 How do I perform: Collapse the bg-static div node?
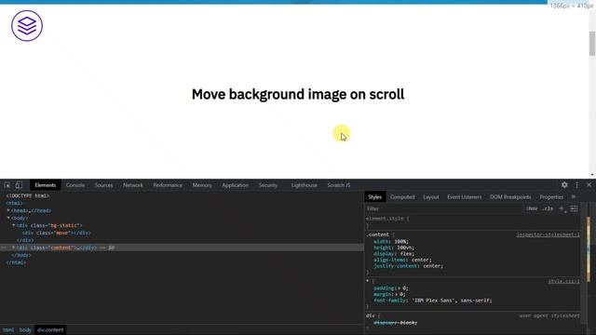14,225
